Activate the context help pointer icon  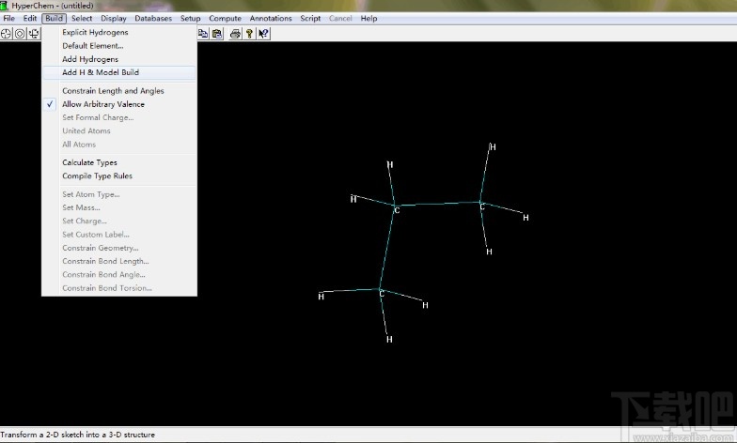tap(263, 34)
